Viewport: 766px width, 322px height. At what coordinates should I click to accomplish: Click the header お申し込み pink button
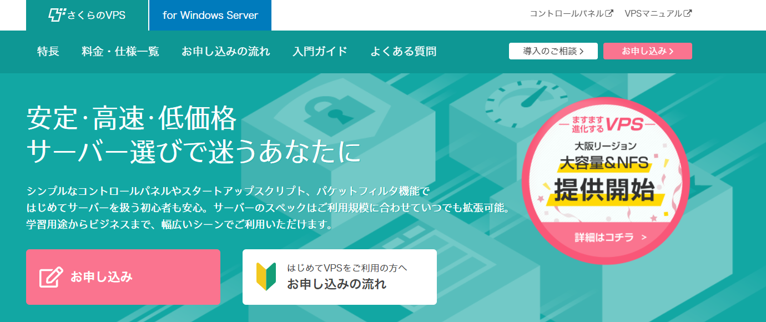pos(648,51)
